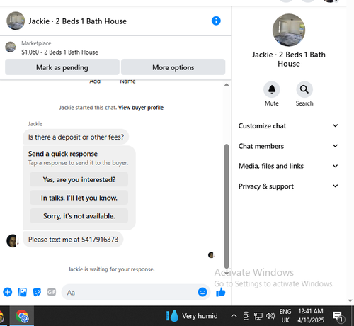
Task: Open Chrome from the taskbar
Action: 22,316
